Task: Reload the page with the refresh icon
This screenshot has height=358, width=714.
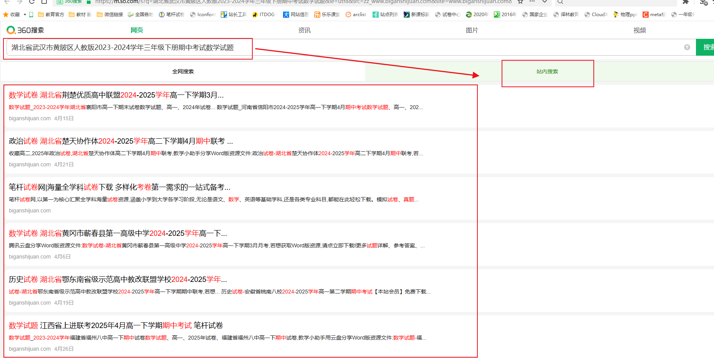Action: (32, 2)
